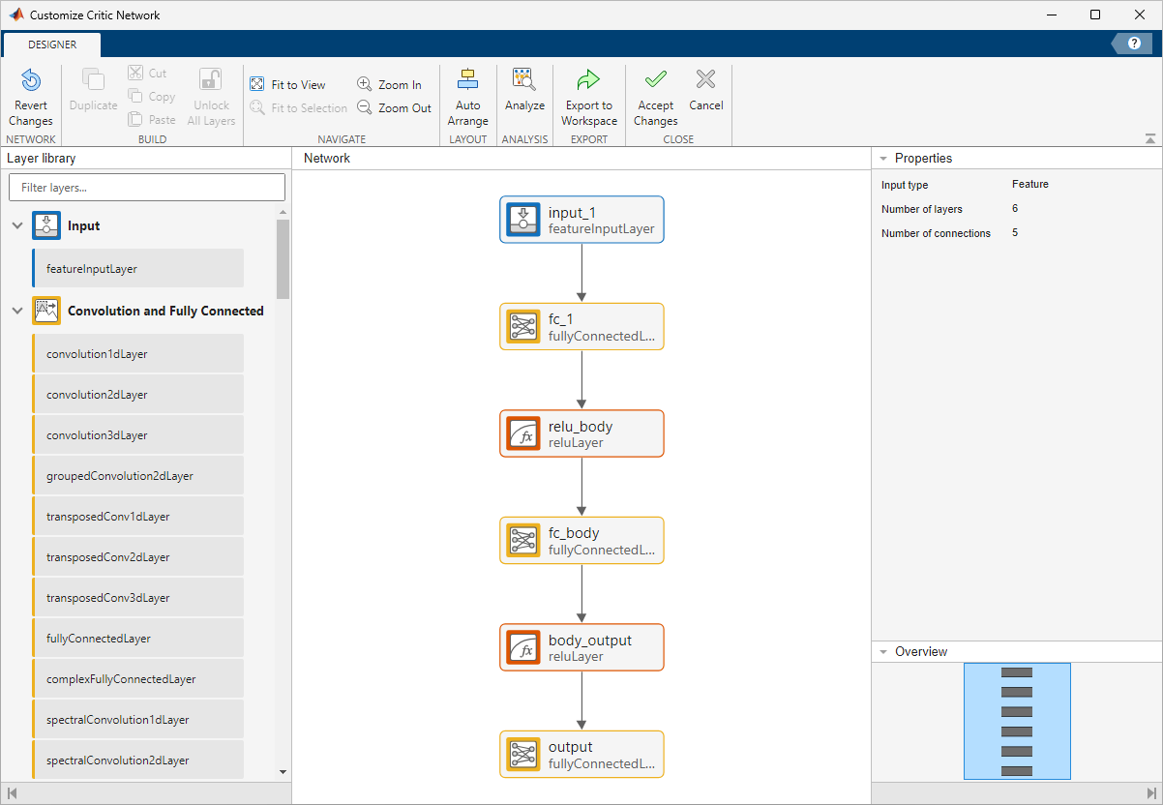Collapse the Input layer category
This screenshot has height=805, width=1163.
pos(17,226)
